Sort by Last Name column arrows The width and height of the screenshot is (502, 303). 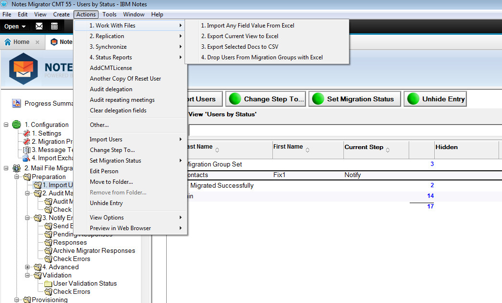tap(217, 150)
